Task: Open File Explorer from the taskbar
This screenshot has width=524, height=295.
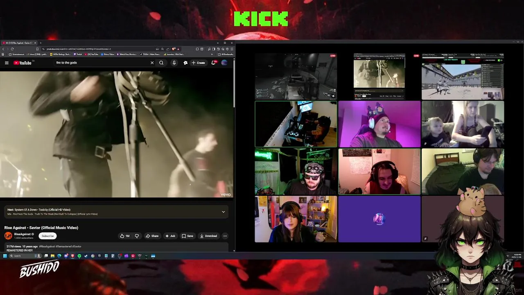Action: click(x=52, y=256)
